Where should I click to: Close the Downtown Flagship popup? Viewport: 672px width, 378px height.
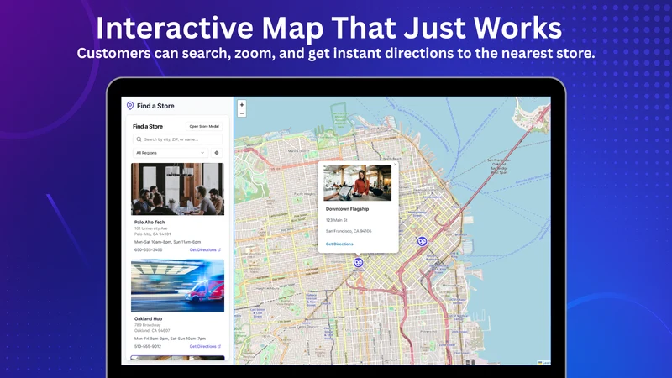(395, 165)
